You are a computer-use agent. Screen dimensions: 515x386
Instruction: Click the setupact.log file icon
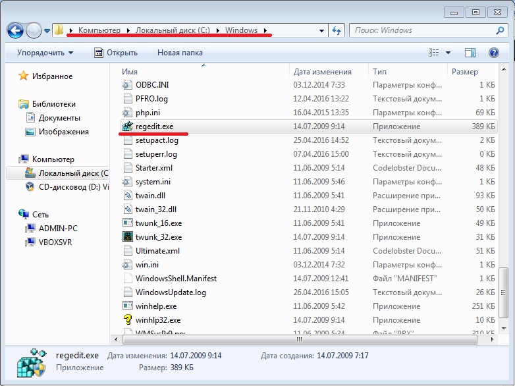click(128, 140)
